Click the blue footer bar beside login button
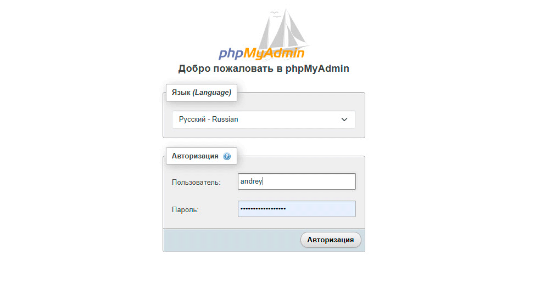The image size is (552, 290). point(232,240)
